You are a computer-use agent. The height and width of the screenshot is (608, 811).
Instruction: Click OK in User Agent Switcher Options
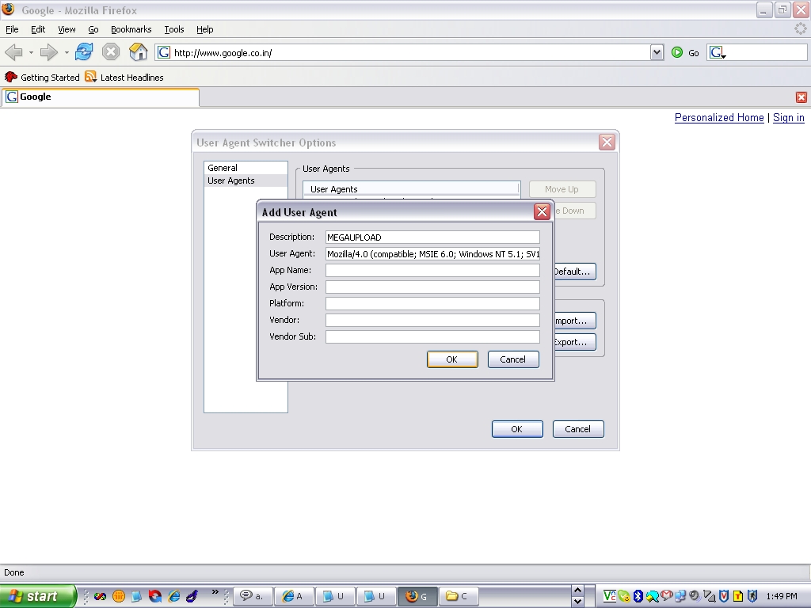517,429
